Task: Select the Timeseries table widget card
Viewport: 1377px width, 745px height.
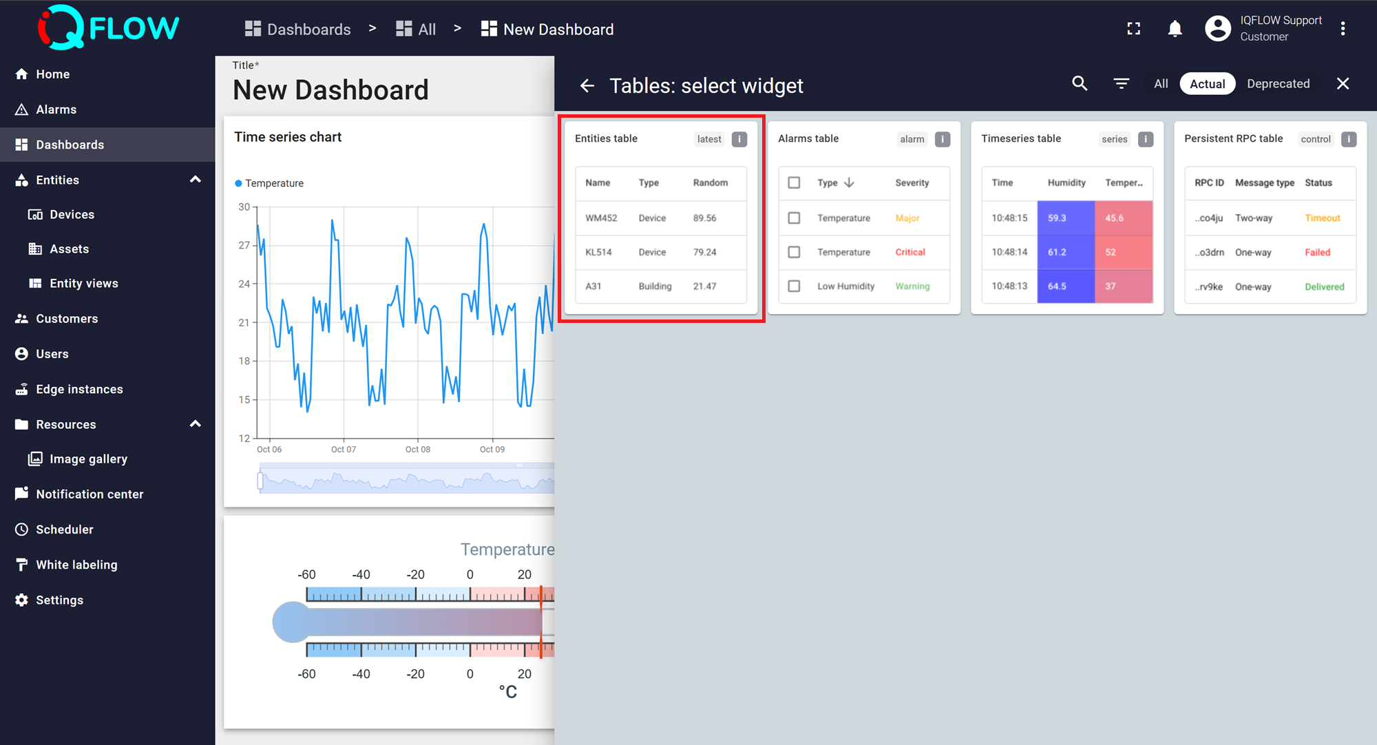Action: [x=1066, y=218]
